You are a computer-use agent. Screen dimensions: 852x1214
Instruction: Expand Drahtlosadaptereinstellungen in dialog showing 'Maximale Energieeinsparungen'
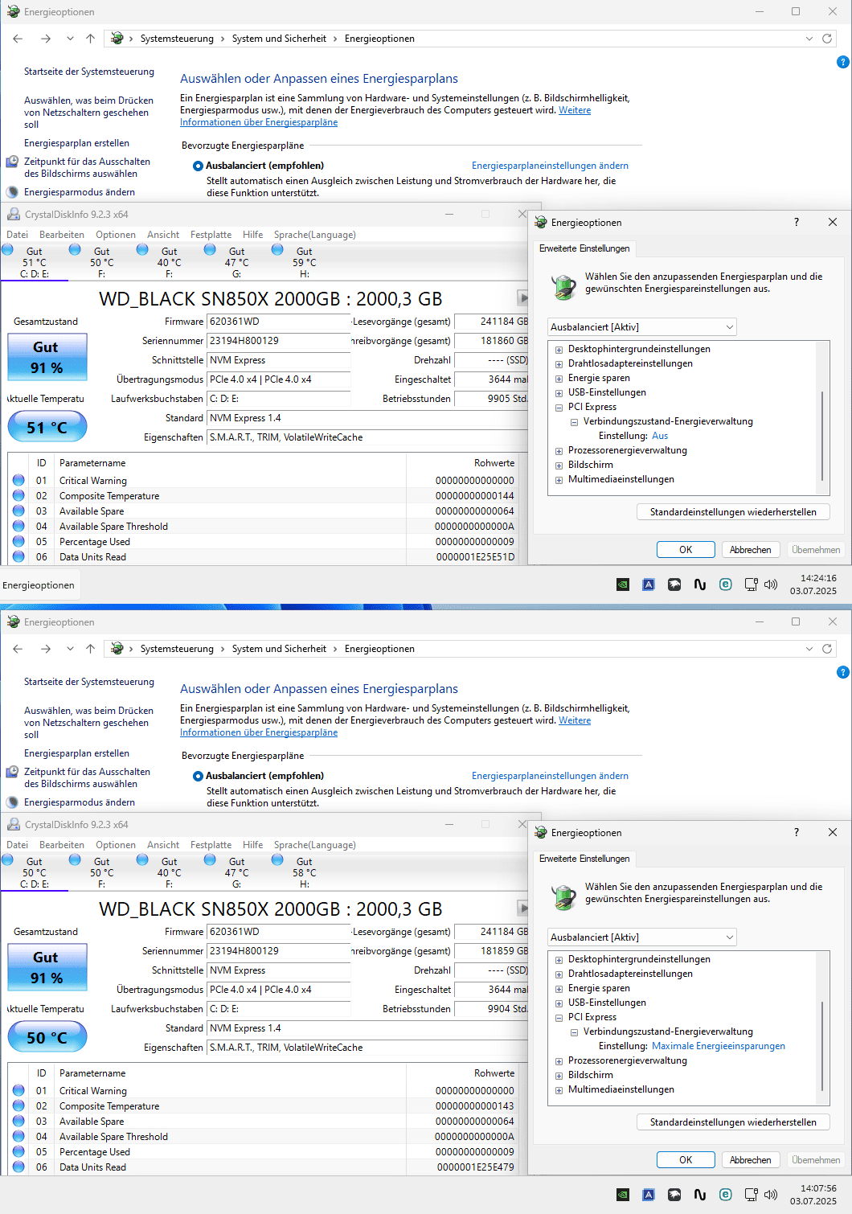(x=559, y=974)
